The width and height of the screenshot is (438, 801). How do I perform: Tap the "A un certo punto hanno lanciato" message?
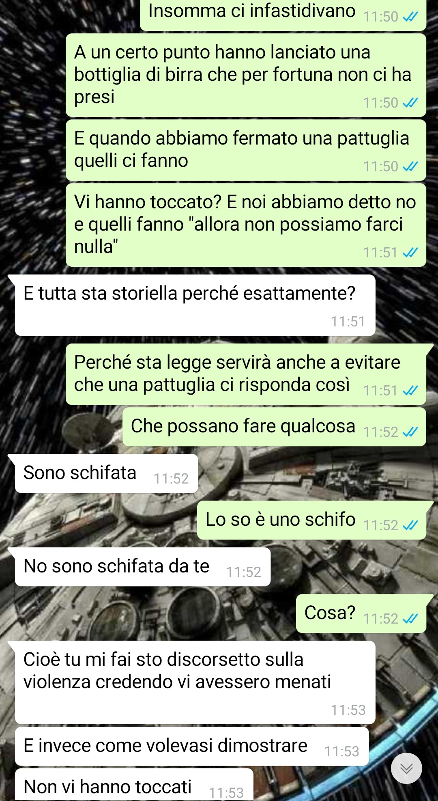point(246,76)
